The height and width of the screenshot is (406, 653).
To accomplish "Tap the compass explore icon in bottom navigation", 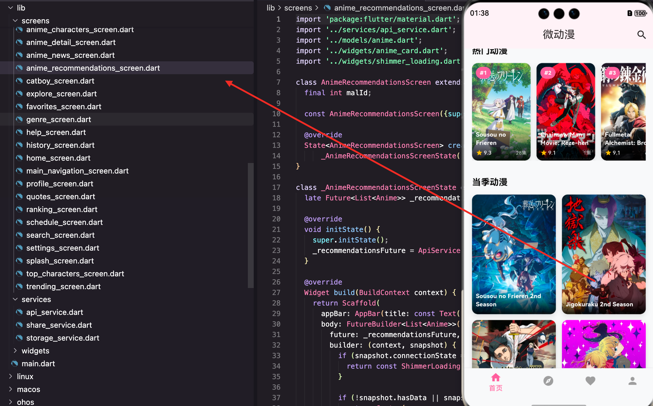I will click(548, 381).
